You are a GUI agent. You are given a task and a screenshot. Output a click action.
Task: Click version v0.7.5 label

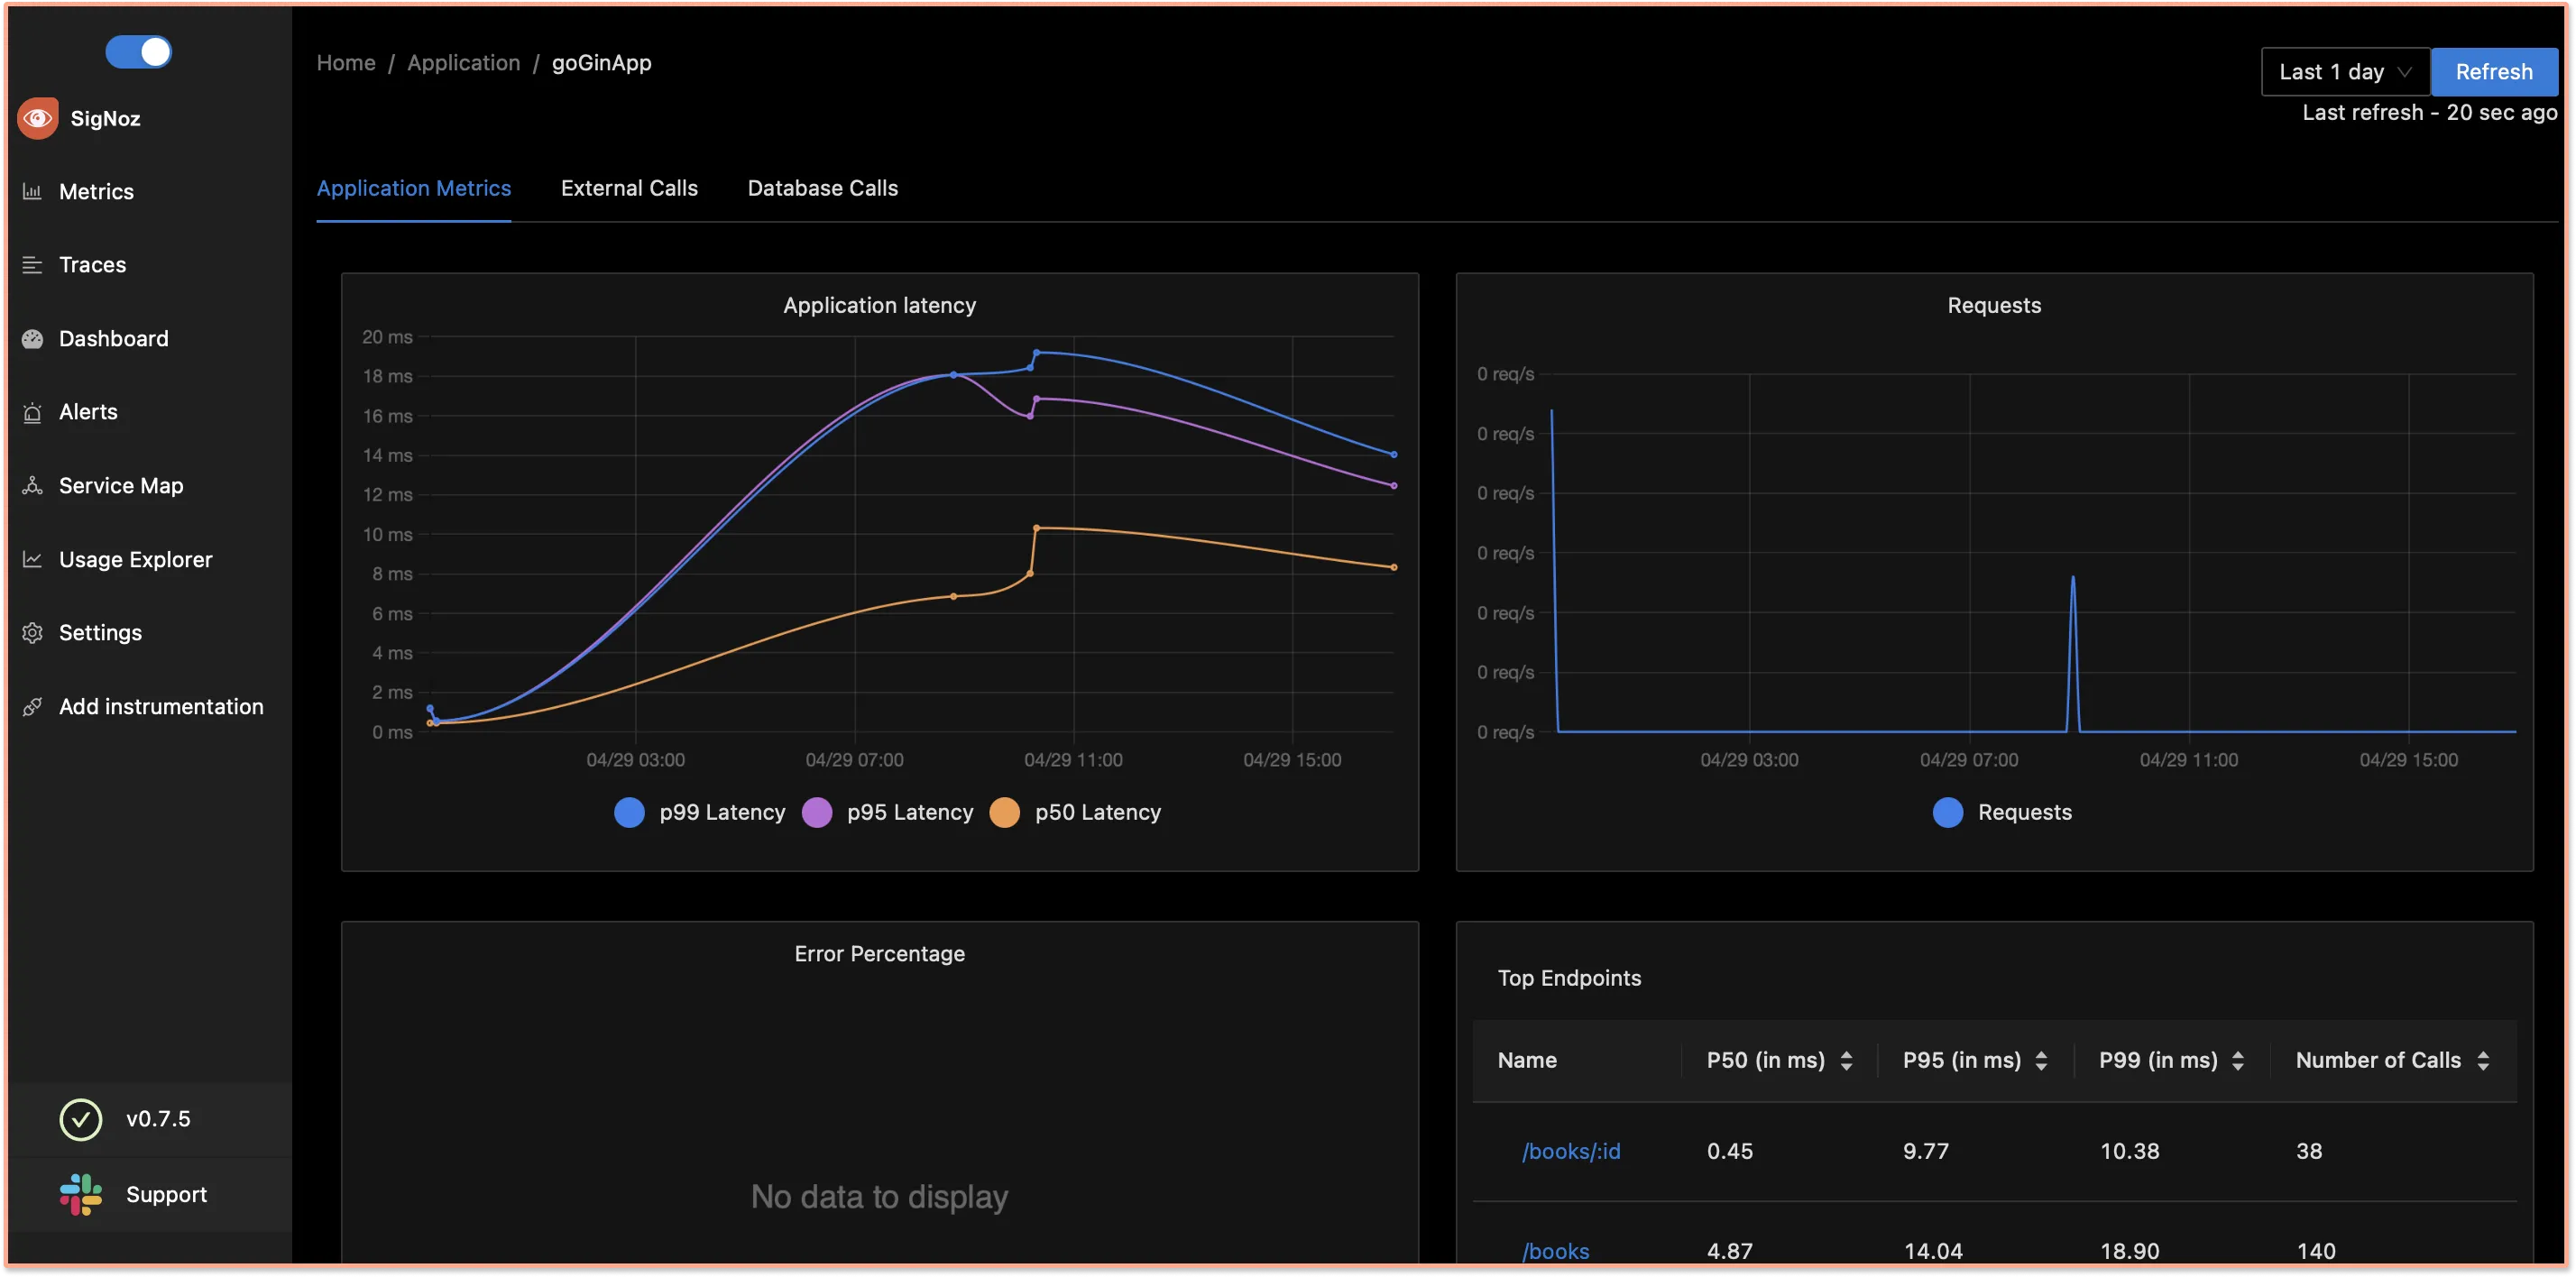click(x=158, y=1119)
